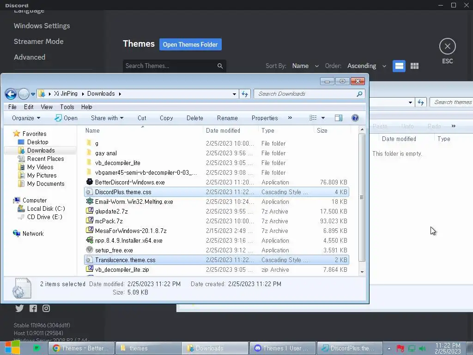Open the View menu

coord(47,107)
